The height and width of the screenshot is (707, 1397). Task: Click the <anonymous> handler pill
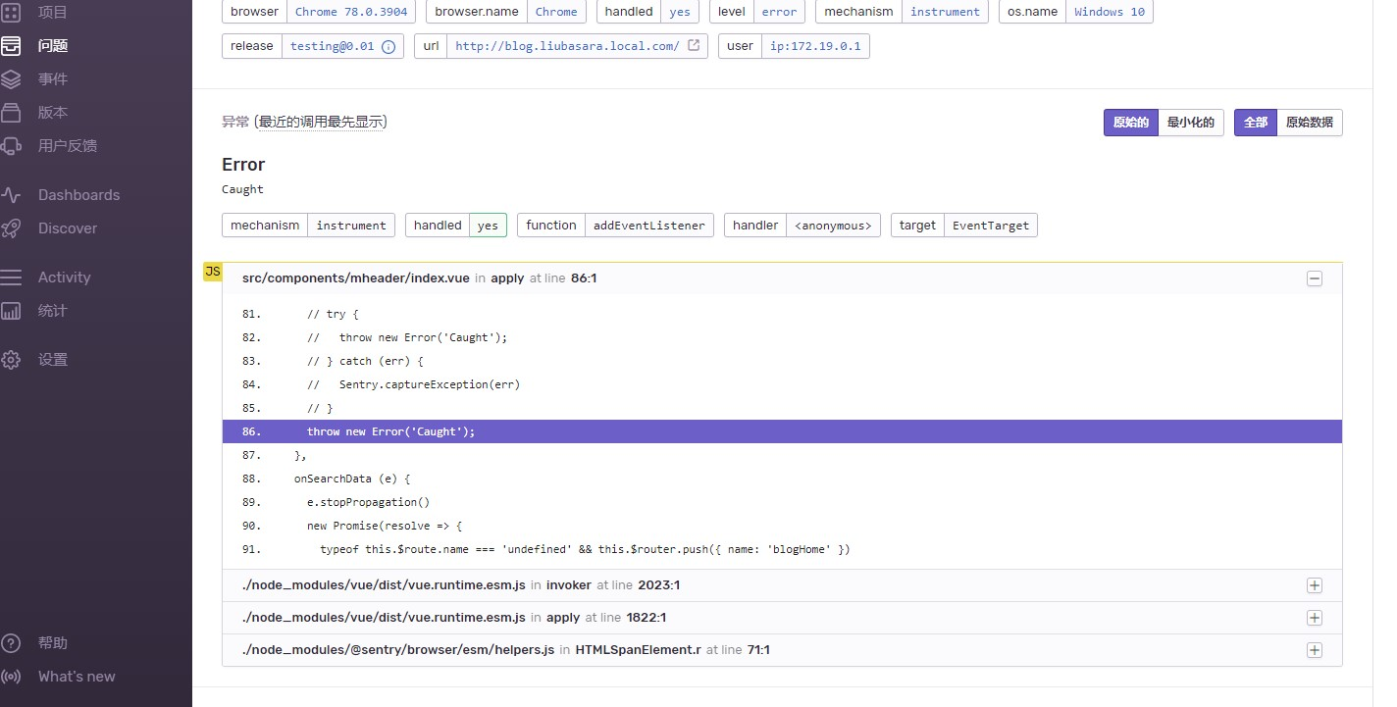(x=833, y=226)
